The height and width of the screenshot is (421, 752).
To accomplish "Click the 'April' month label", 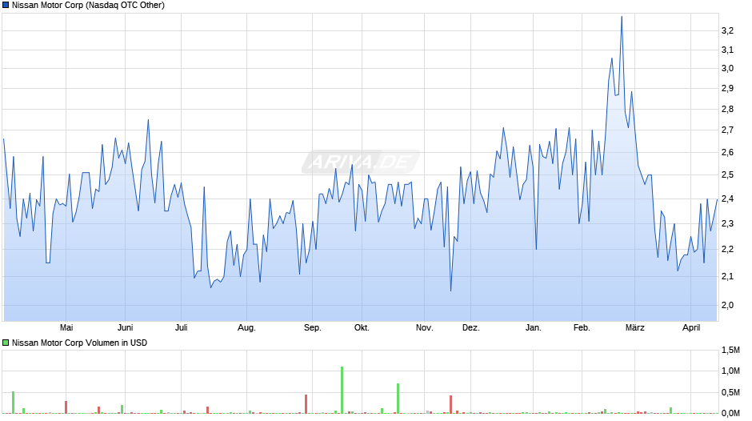I will point(691,327).
